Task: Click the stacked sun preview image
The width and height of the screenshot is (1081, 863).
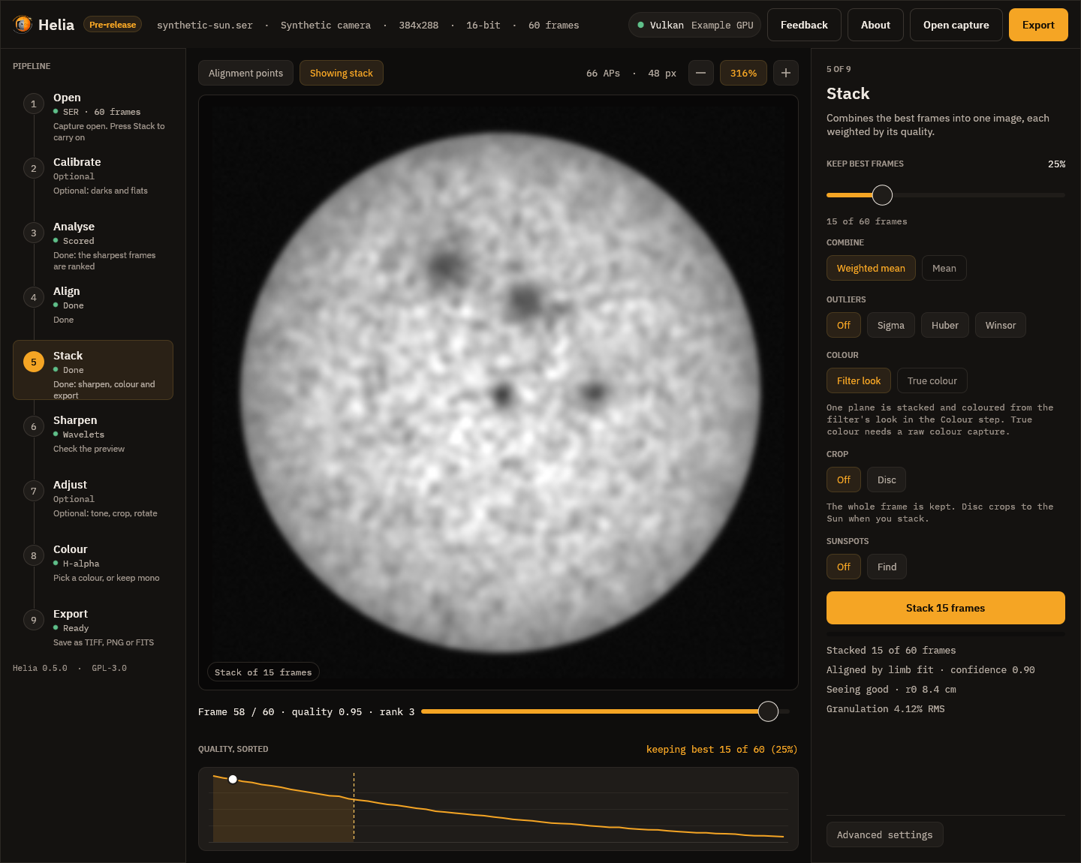Action: 498,392
